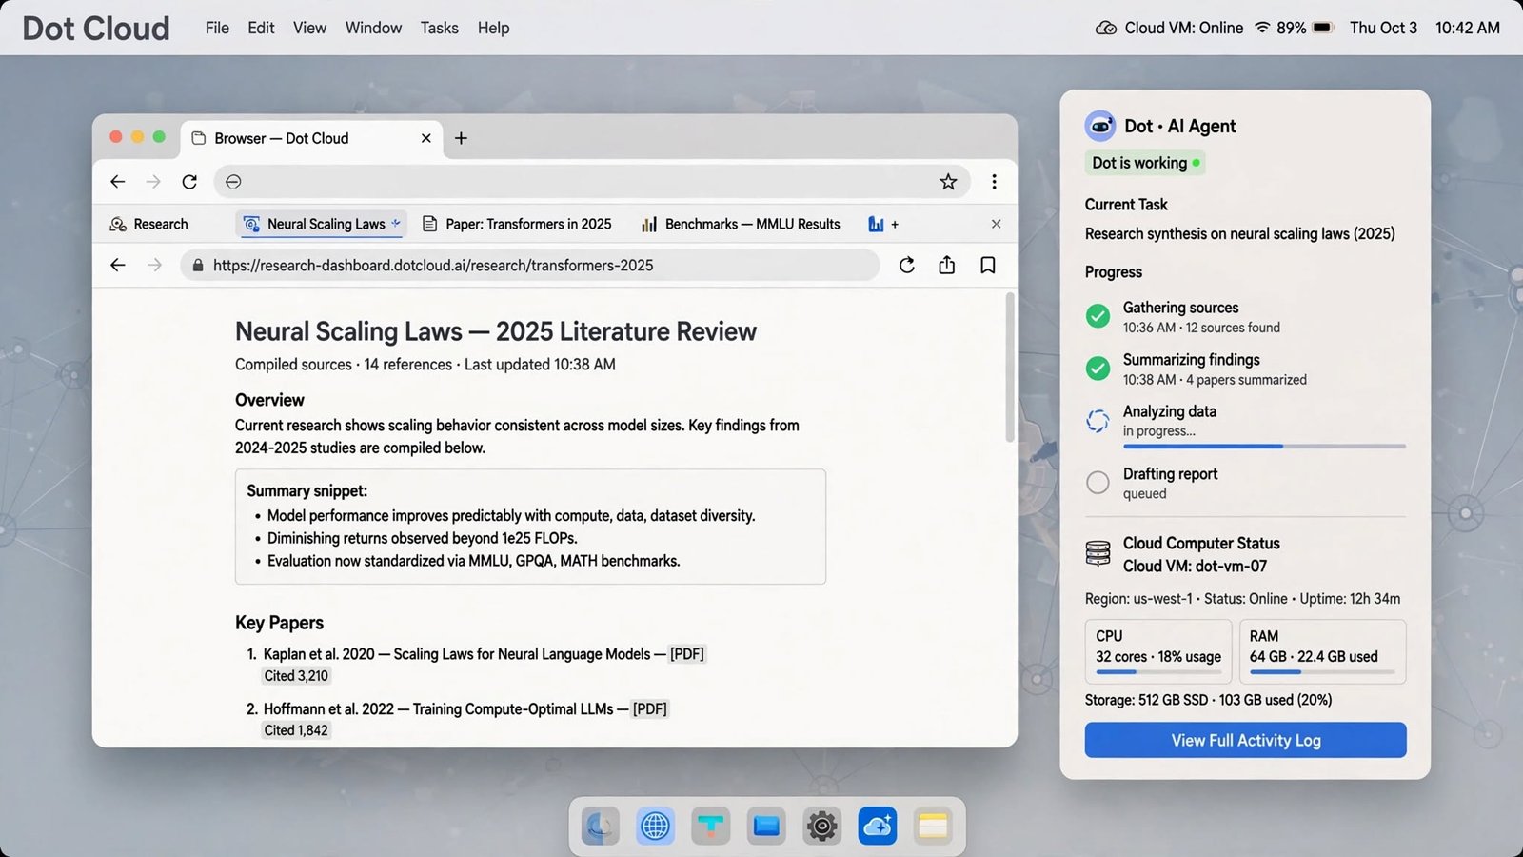The height and width of the screenshot is (857, 1523).
Task: Open browser three-dot menu
Action: [994, 181]
